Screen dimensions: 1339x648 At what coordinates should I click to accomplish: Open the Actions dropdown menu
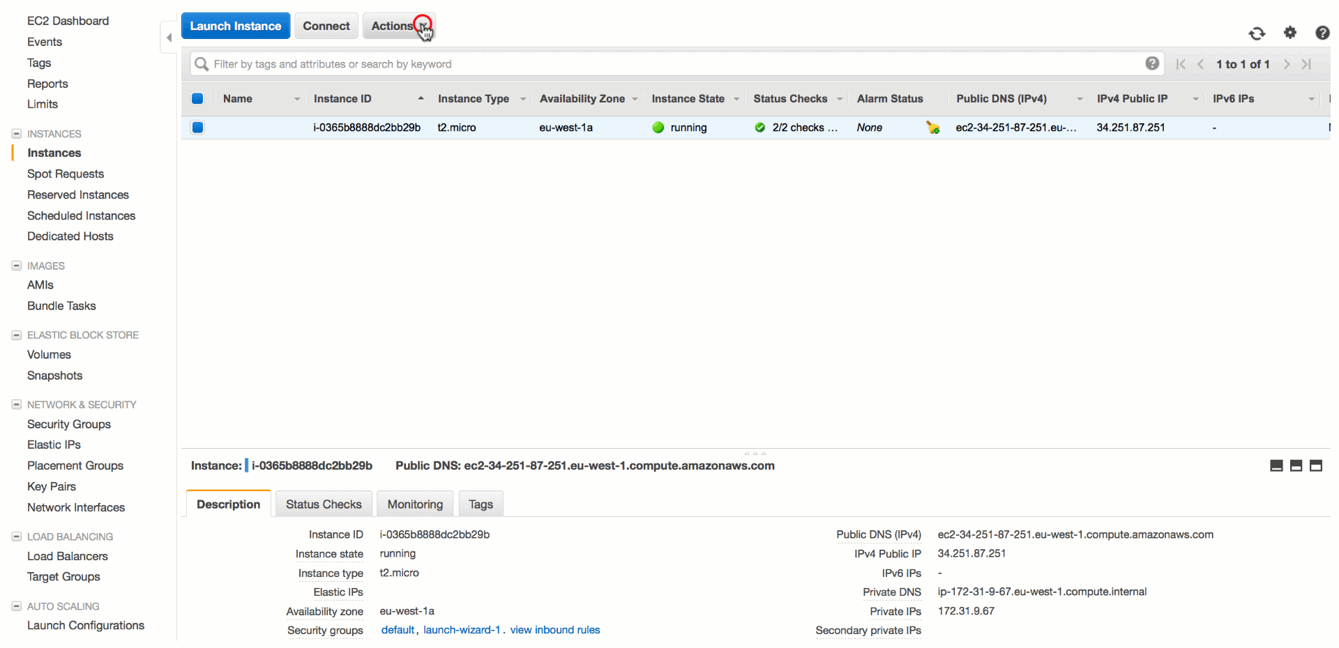click(399, 26)
